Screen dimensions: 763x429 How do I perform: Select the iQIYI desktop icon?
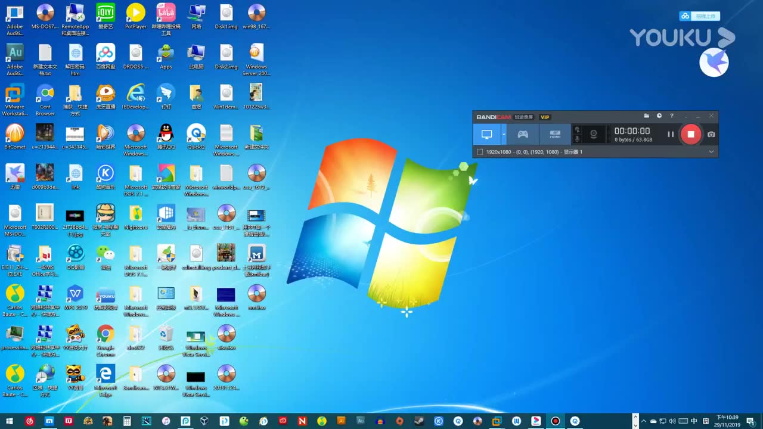point(106,17)
